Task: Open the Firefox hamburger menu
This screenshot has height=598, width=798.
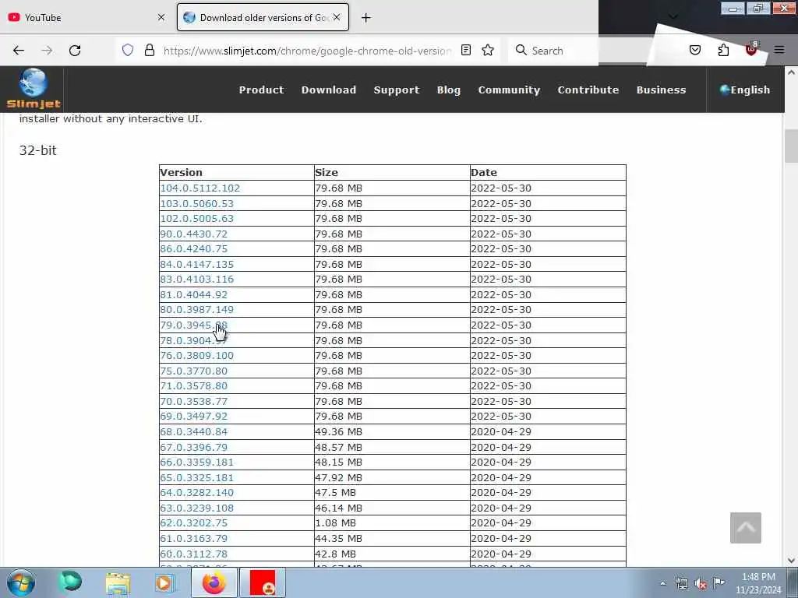Action: coord(779,50)
